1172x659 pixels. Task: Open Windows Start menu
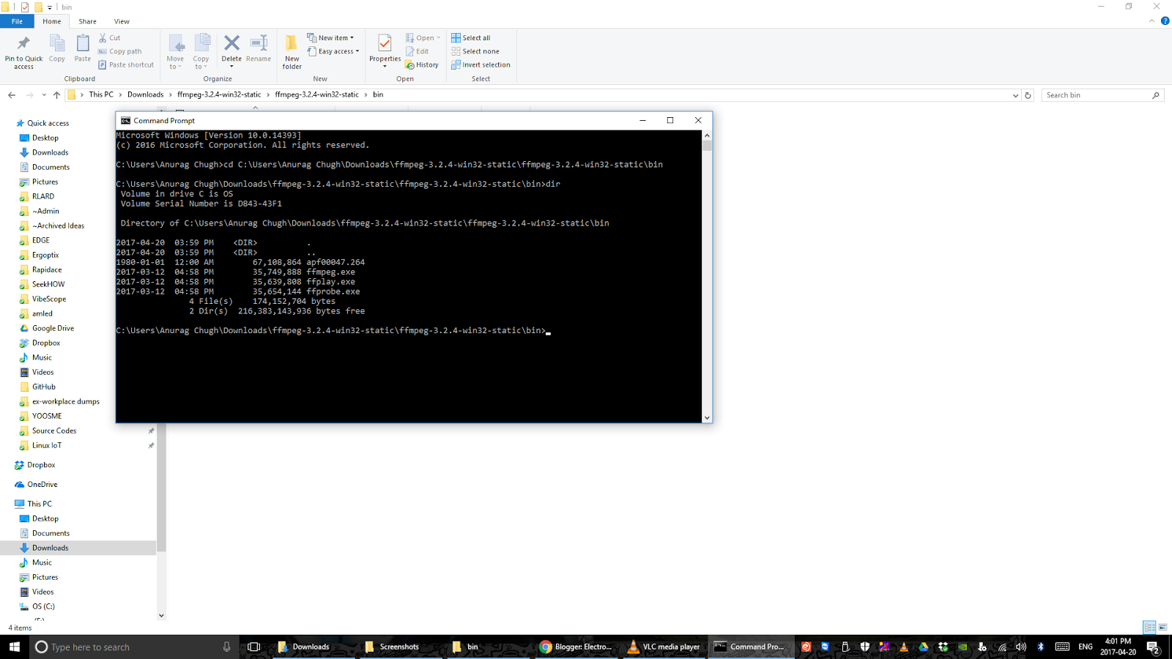tap(14, 647)
